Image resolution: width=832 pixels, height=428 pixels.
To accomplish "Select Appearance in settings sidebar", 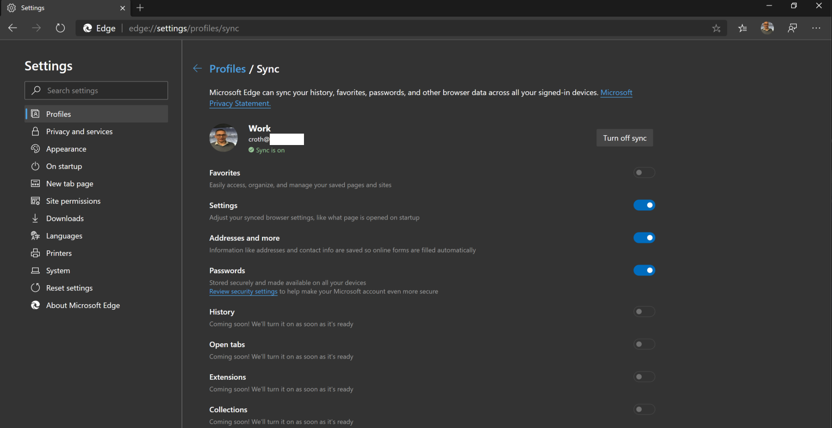I will (x=66, y=149).
